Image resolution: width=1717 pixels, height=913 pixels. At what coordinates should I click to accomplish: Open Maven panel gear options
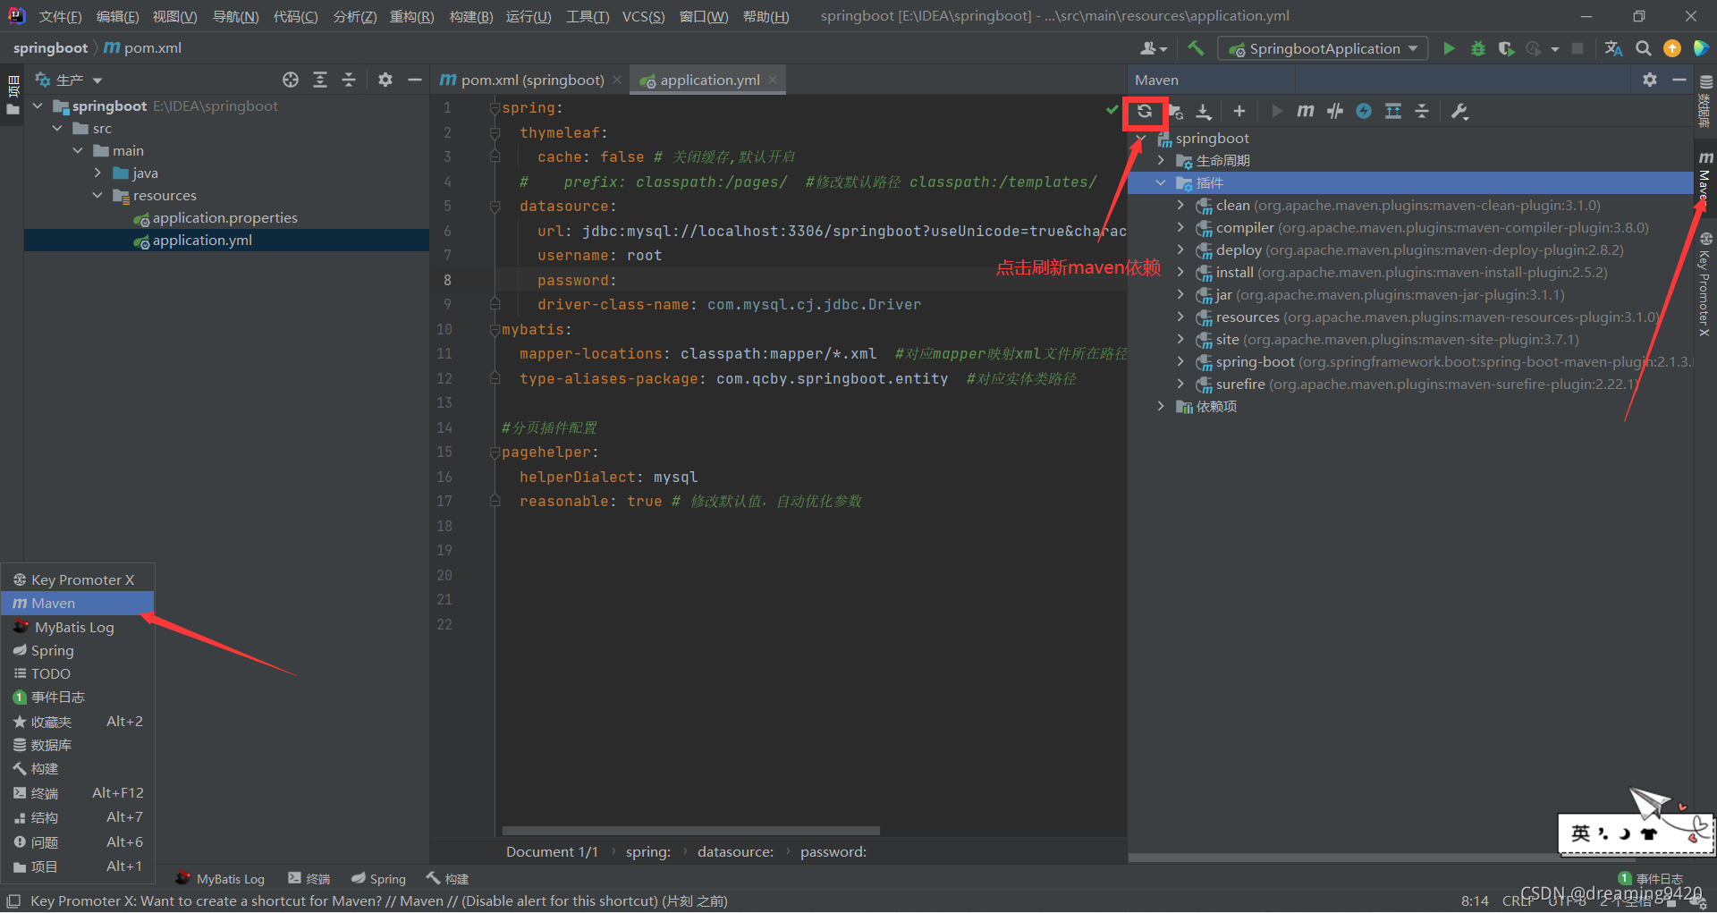[x=1650, y=80]
